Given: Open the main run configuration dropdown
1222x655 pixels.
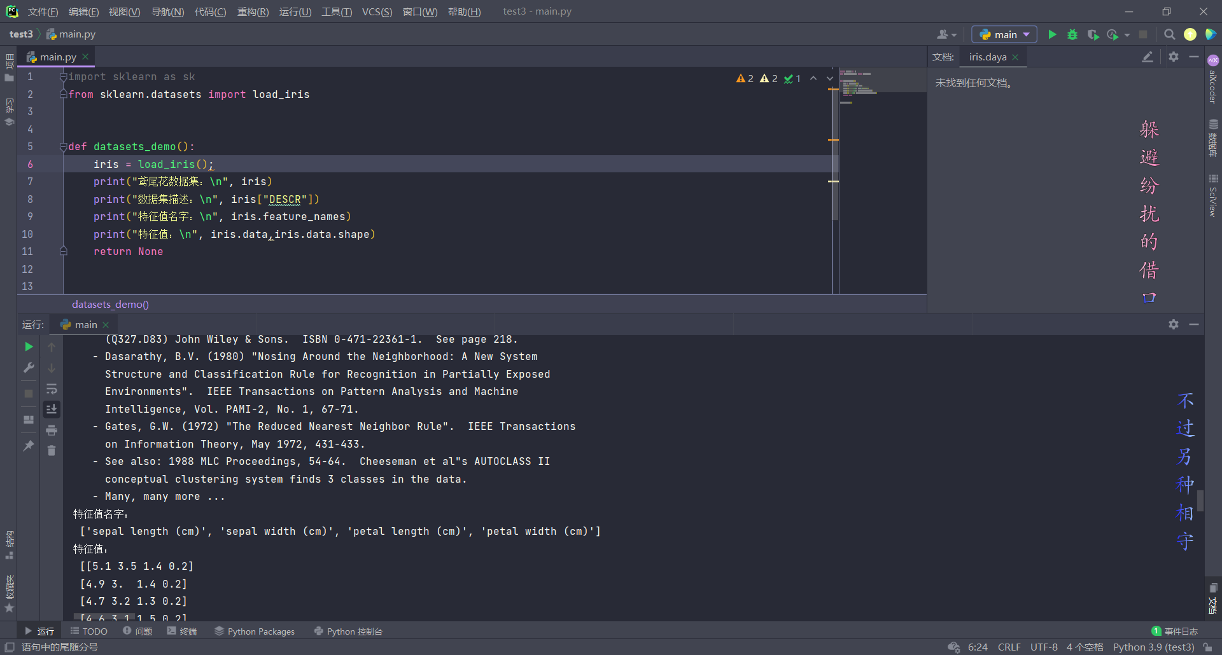Looking at the screenshot, I should 1004,34.
